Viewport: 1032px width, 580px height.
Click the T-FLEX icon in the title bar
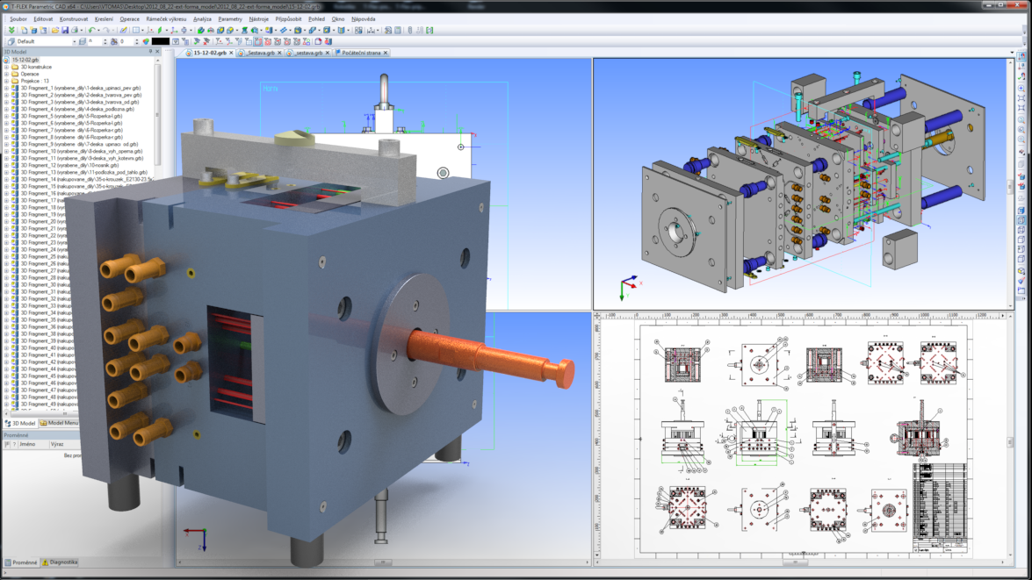(6, 4)
